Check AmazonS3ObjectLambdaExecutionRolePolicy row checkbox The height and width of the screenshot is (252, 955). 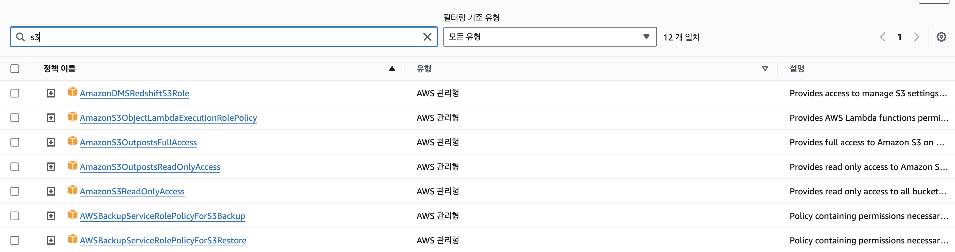tap(15, 118)
